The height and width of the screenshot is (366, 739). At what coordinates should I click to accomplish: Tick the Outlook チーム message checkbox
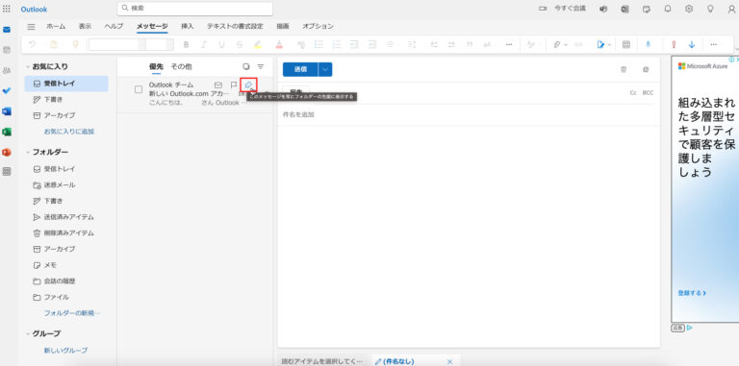click(x=139, y=89)
